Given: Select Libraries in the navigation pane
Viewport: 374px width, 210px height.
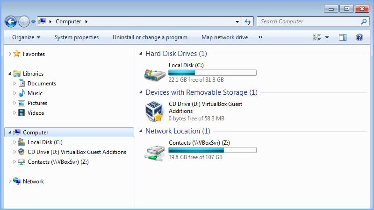Looking at the screenshot, I should (x=33, y=74).
